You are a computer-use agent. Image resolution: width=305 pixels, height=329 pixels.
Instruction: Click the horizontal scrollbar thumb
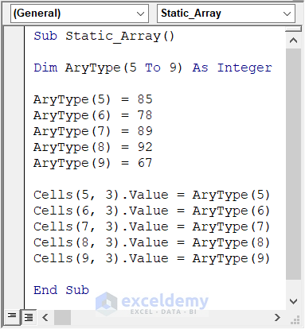point(62,317)
